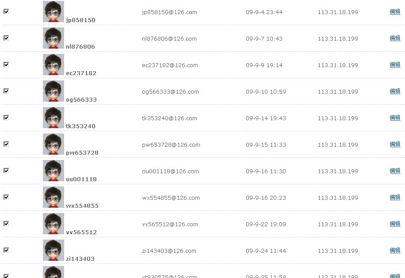Click the avatar image of user wx554855

53,197
